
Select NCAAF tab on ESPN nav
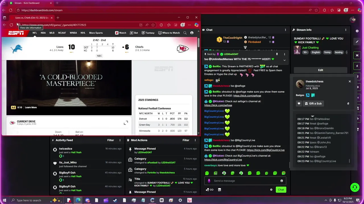coord(62,33)
